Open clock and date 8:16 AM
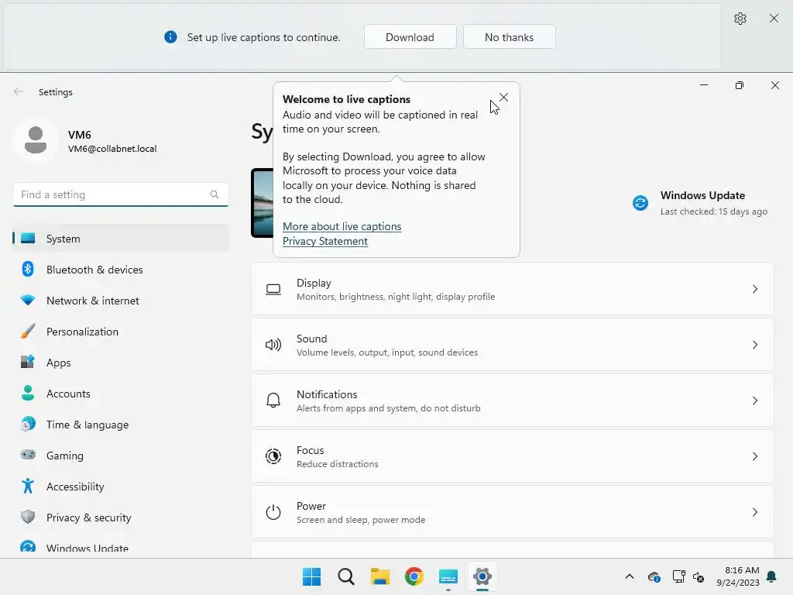 [x=737, y=576]
